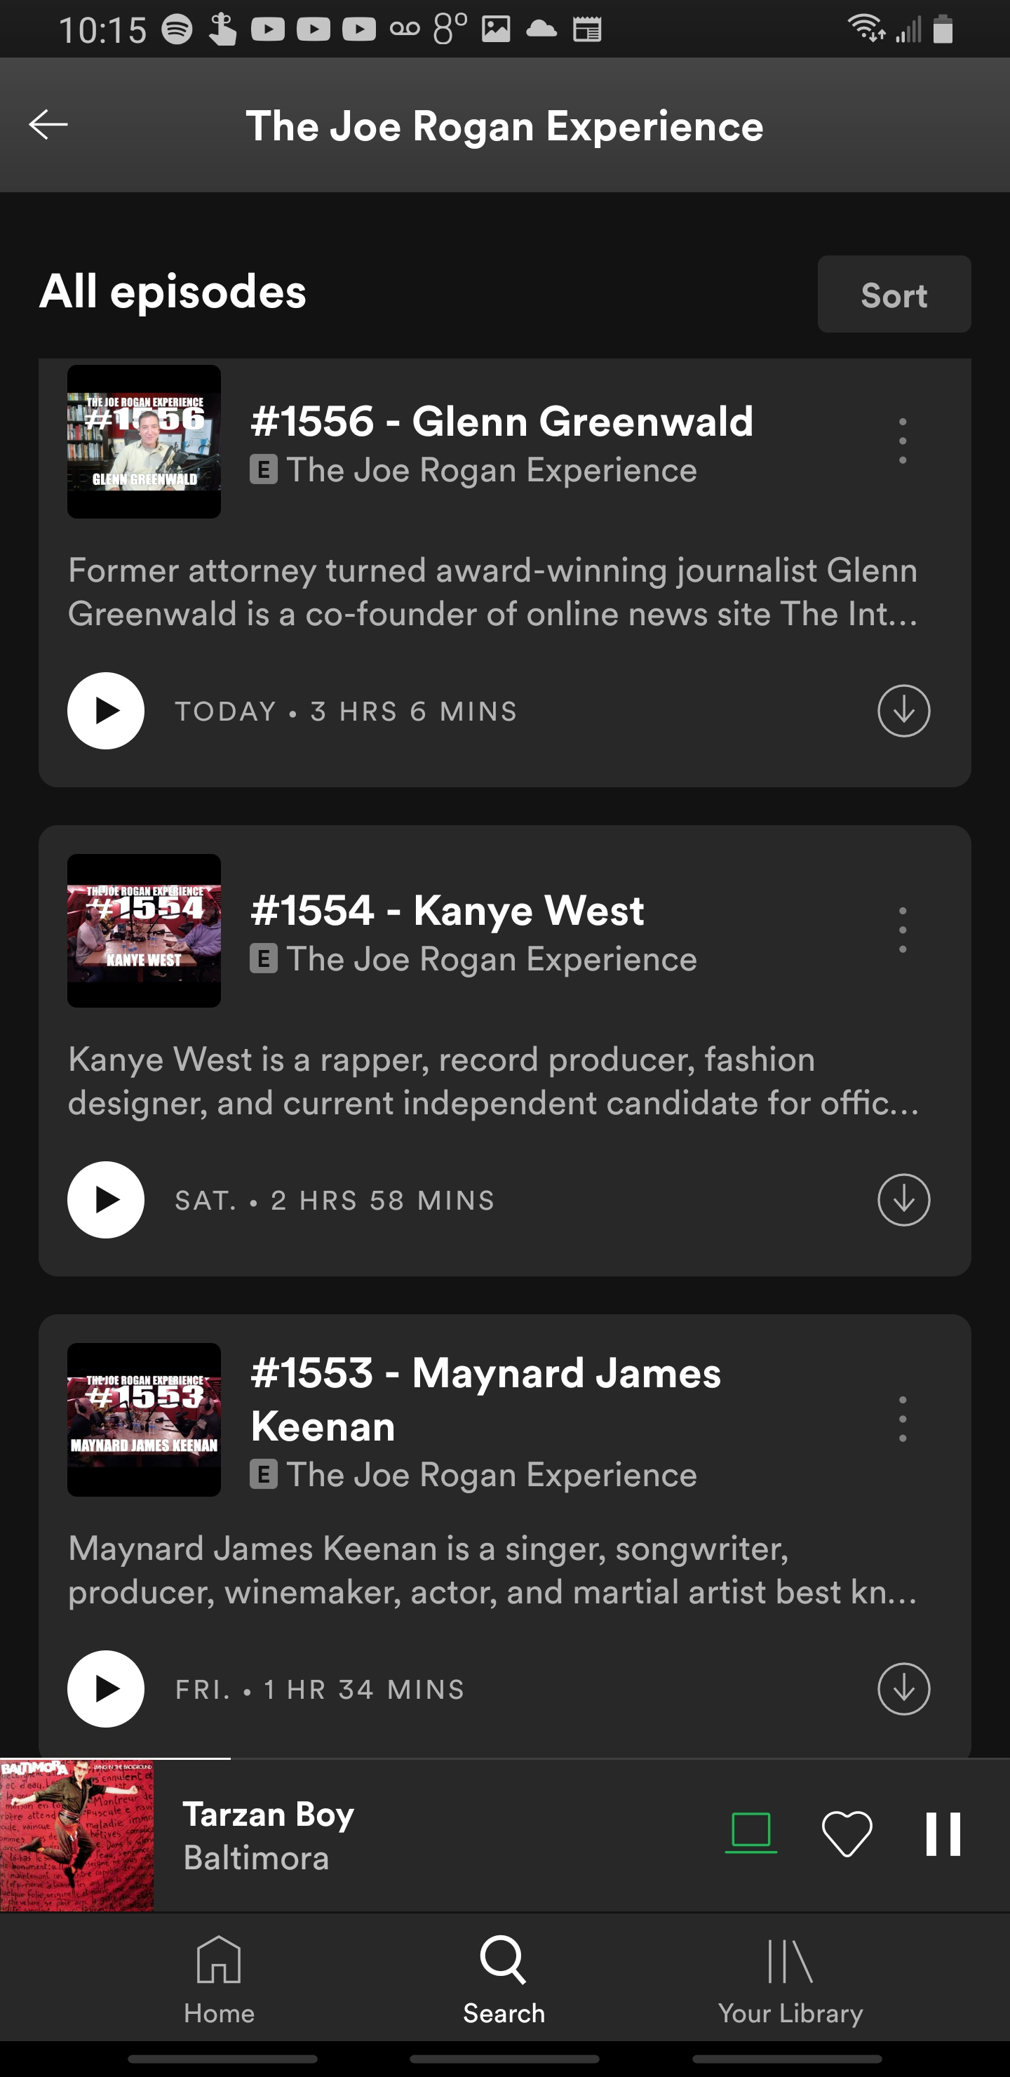Switch to the Home tab
This screenshot has height=2077, width=1010.
point(220,1980)
